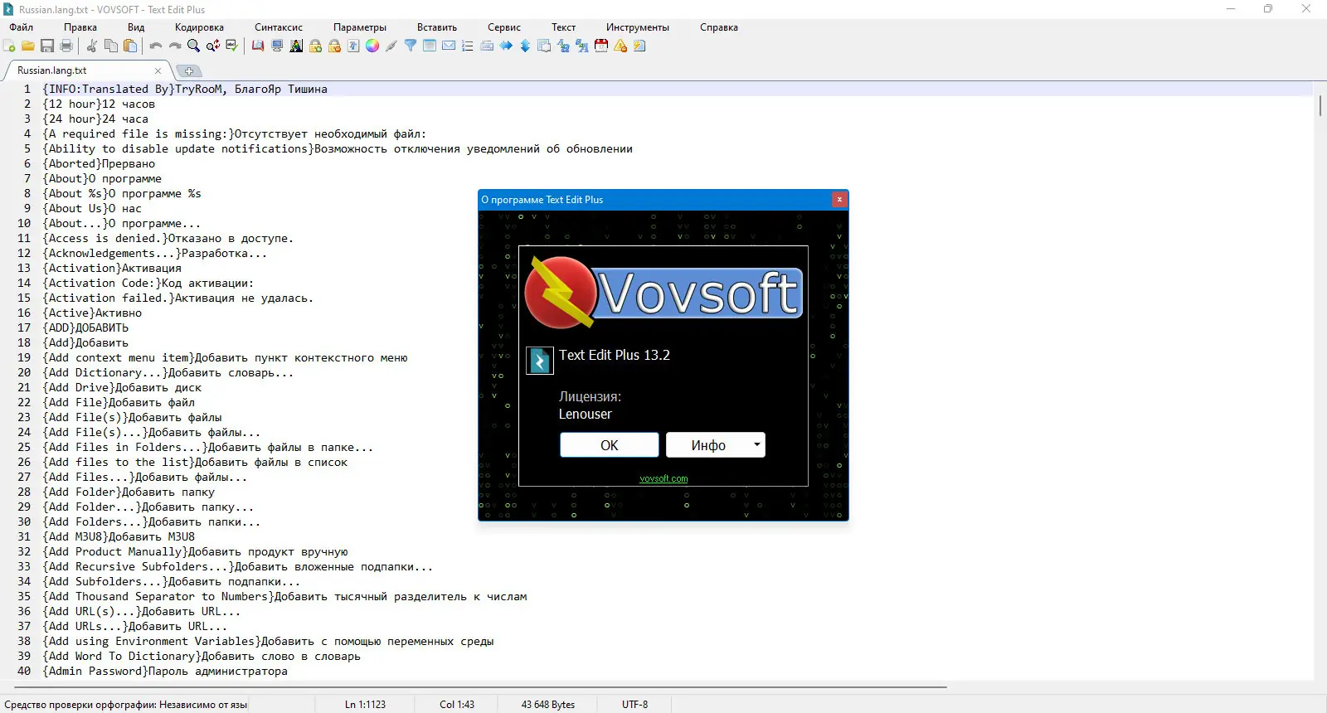
Task: Click the padlock with orange minus icon
Action: point(334,46)
